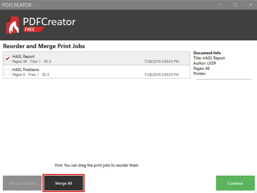Click the PDFCreator flame logo icon
Image resolution: width=257 pixels, height=193 pixels.
coord(12,25)
